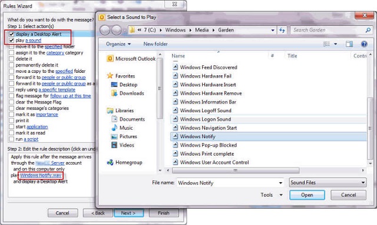Open the Organize dropdown menu
This screenshot has width=377, height=225.
point(118,44)
